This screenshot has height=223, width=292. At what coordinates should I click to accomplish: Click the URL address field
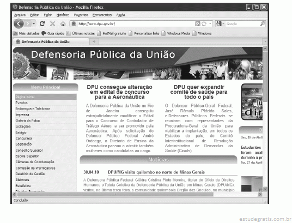[136, 24]
